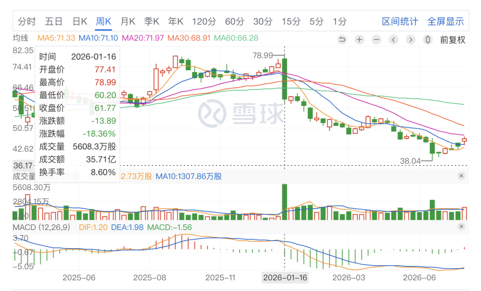
Task: Select the 30分 interval tab
Action: [x=263, y=21]
